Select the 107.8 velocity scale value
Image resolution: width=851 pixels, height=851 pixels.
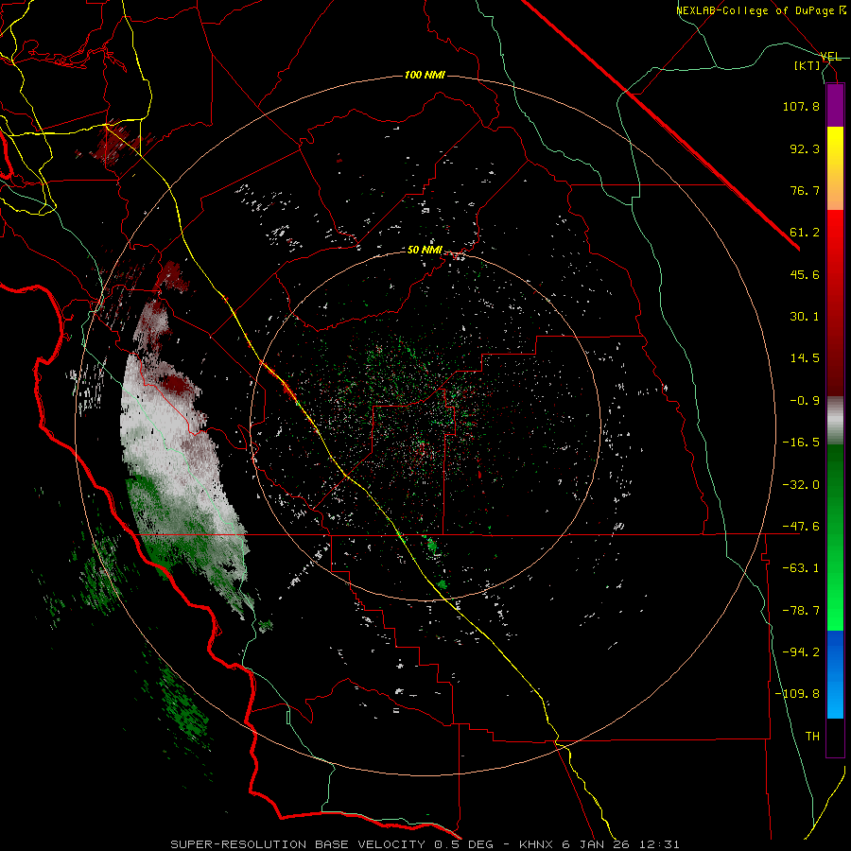click(x=801, y=106)
